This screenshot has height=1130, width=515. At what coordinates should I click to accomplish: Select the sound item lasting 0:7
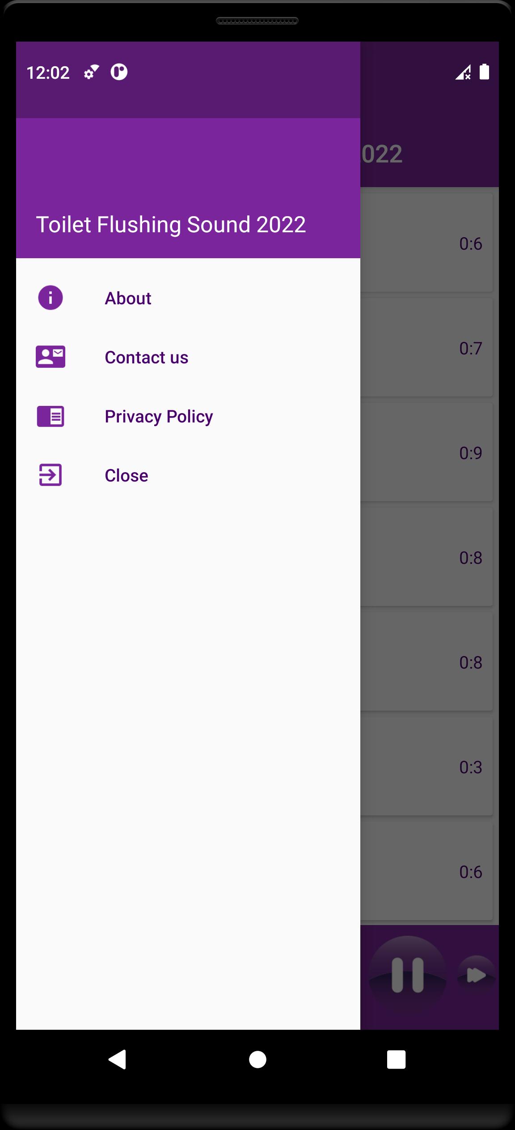(426, 348)
